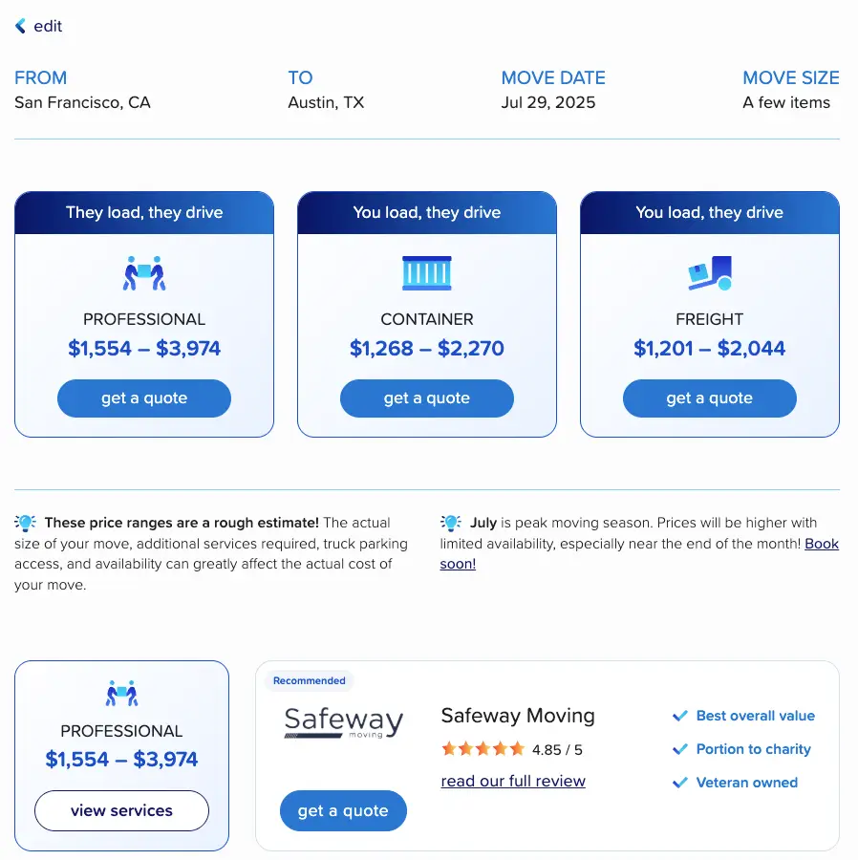
Task: Click the movers icon above view services
Action: click(x=121, y=694)
